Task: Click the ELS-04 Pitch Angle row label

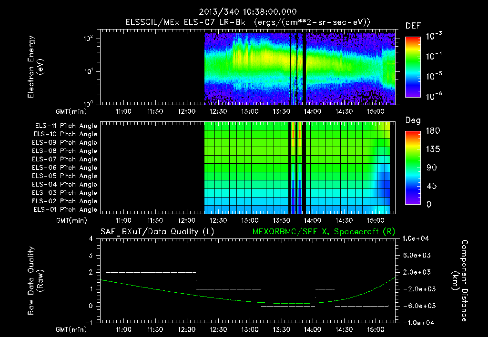Action: 64,184
